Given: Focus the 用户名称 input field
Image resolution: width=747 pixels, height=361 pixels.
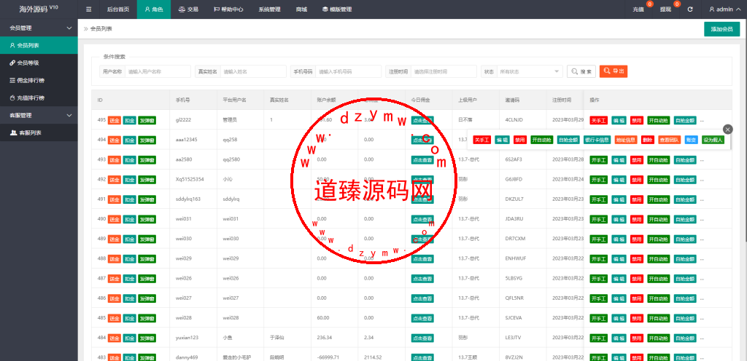Looking at the screenshot, I should click(158, 71).
